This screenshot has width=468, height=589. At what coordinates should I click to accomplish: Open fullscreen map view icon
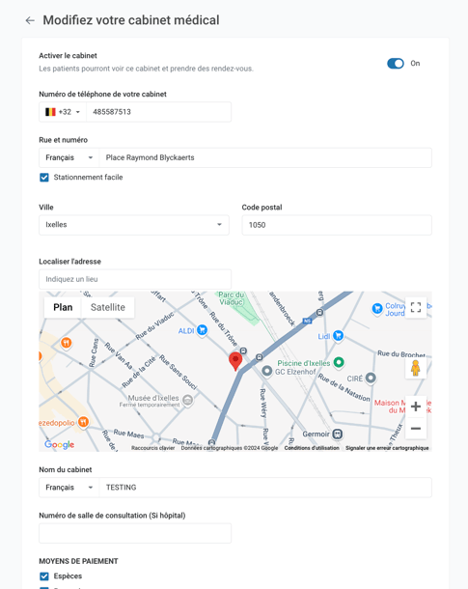(x=416, y=307)
